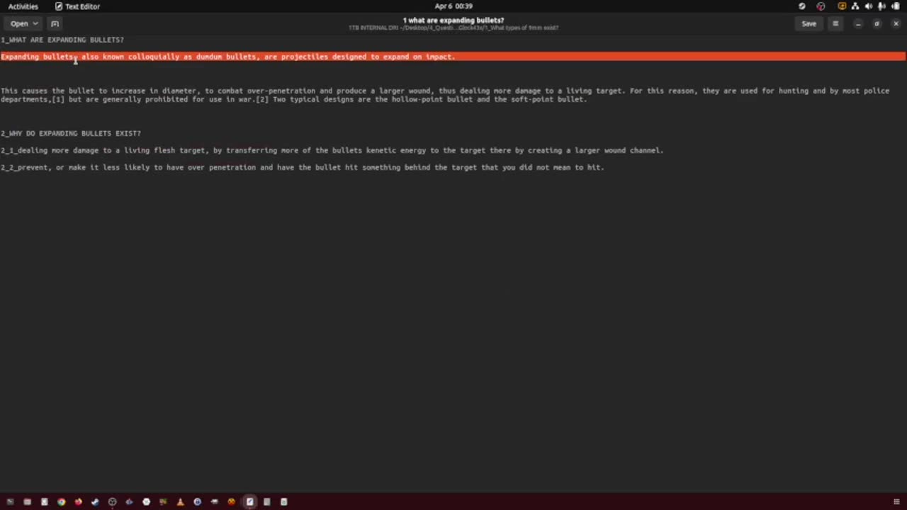Click the orange tray indicator icon
This screenshot has height=510, width=907.
(x=842, y=6)
